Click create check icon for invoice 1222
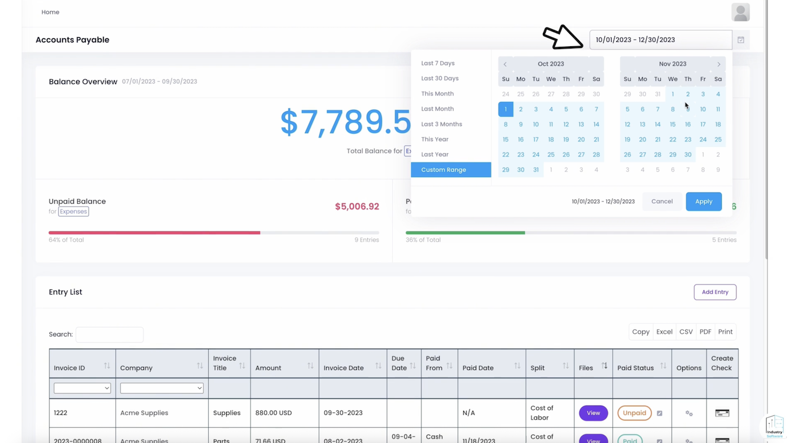This screenshot has height=443, width=790. [722, 413]
